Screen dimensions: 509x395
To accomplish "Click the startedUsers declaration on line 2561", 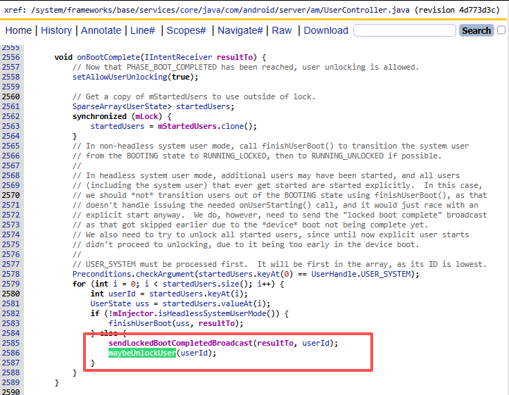I will coord(203,107).
